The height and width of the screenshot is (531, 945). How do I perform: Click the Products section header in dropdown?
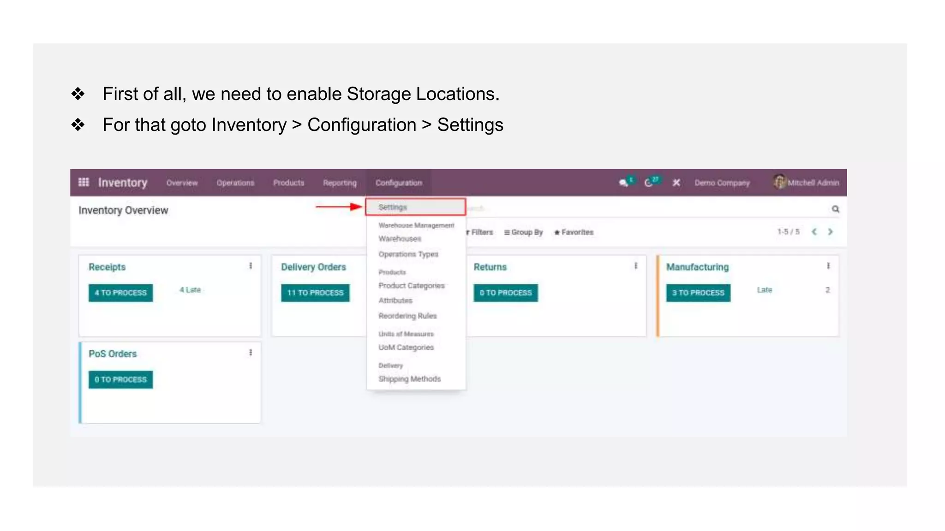pos(392,272)
